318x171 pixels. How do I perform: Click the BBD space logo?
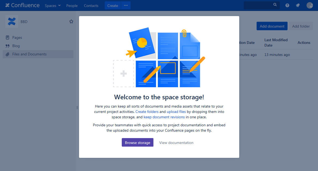(x=11, y=22)
